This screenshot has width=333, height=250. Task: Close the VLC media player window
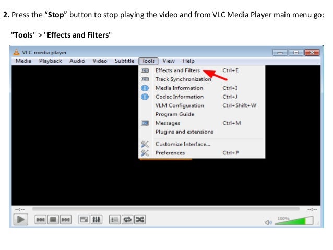point(312,52)
